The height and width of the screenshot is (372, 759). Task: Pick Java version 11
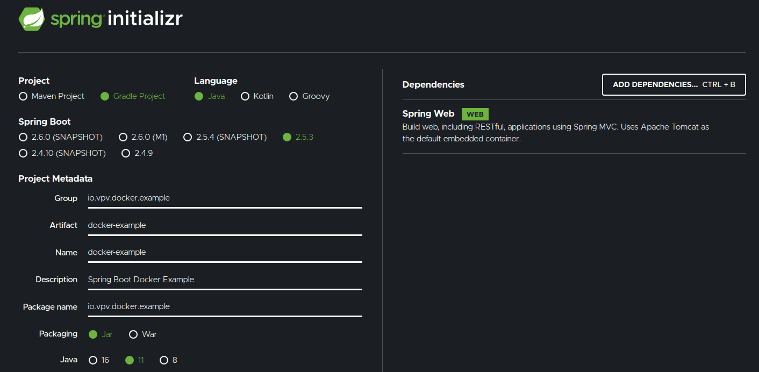[134, 360]
